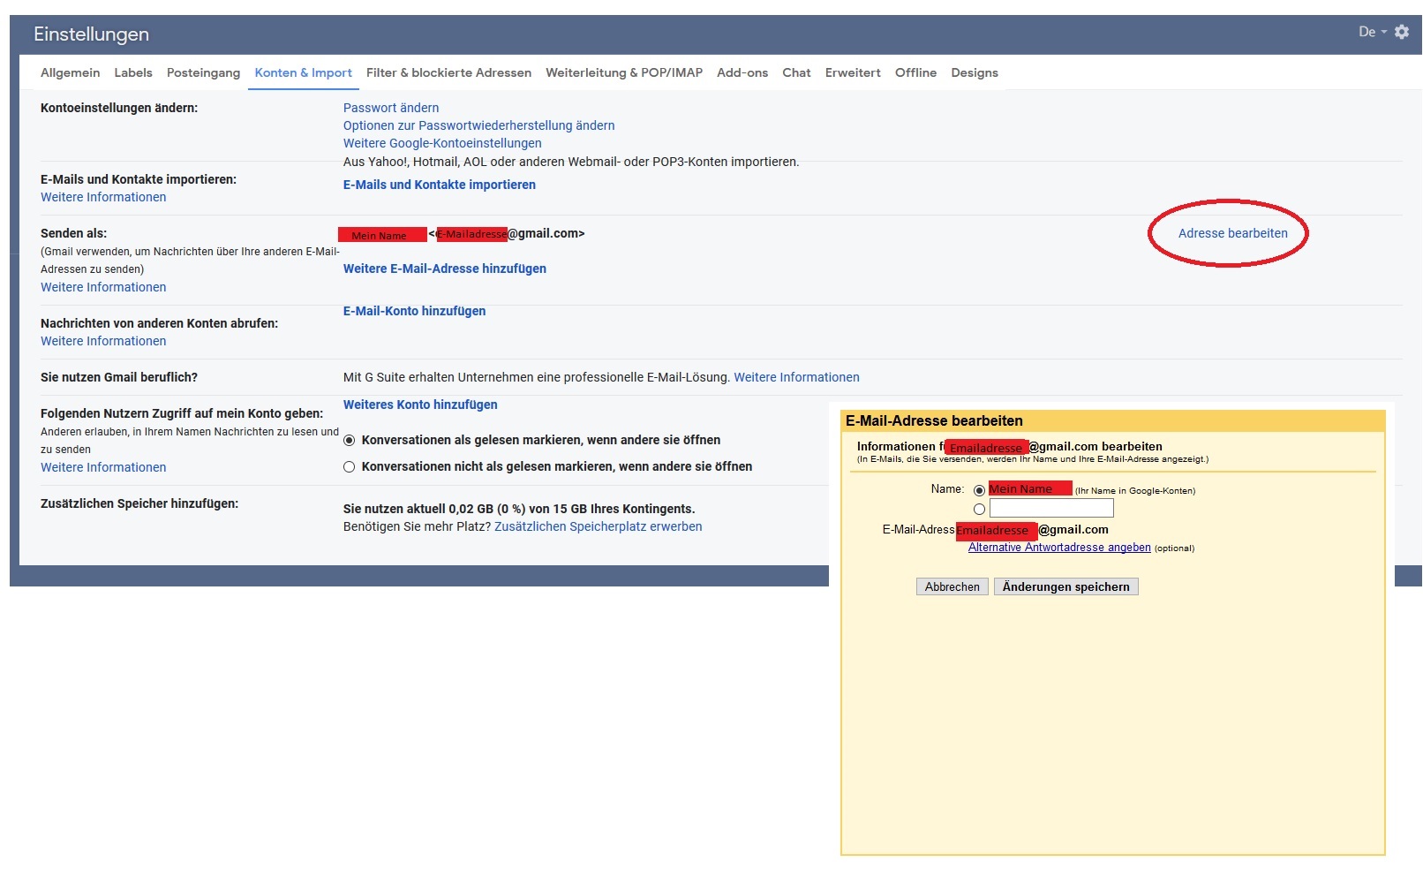This screenshot has width=1423, height=885.
Task: Select 'Konversationen als gelesen markieren' option
Action: [350, 440]
